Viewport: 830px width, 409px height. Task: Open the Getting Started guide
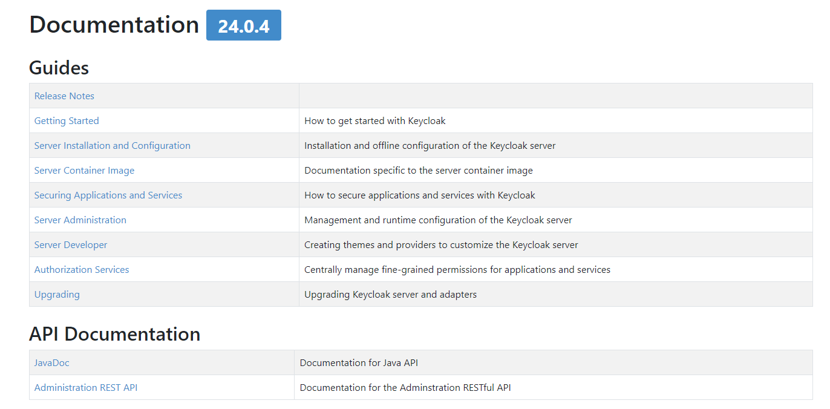tap(66, 120)
